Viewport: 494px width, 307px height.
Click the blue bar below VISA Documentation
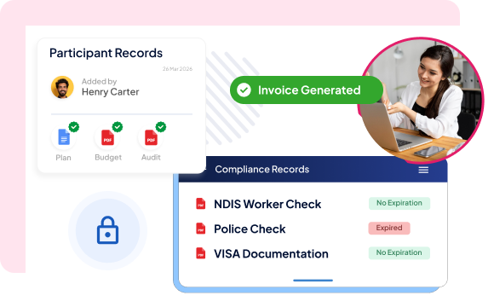(313, 281)
